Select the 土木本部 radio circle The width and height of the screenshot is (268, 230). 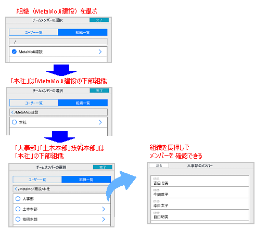[18, 209]
